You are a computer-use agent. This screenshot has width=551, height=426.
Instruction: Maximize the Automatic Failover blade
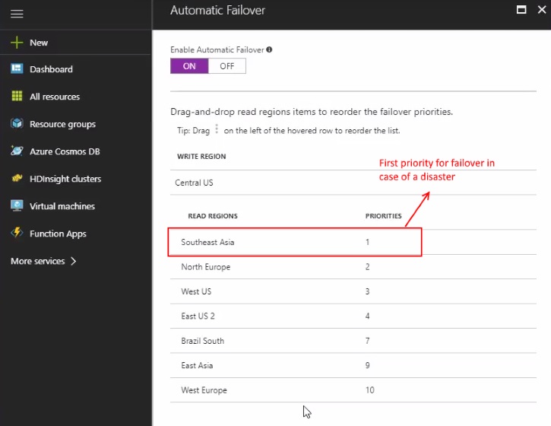coord(521,10)
